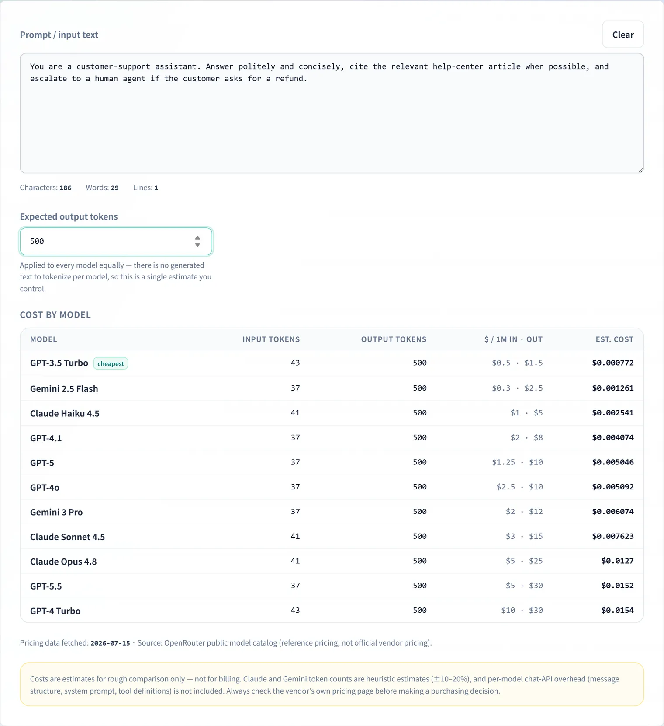This screenshot has height=726, width=664.
Task: Click the $0.004074 estimated cost
Action: pyautogui.click(x=612, y=437)
